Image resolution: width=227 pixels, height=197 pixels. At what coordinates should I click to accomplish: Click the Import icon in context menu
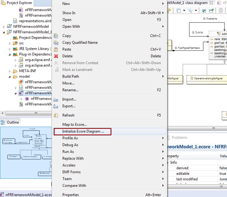(x=56, y=100)
